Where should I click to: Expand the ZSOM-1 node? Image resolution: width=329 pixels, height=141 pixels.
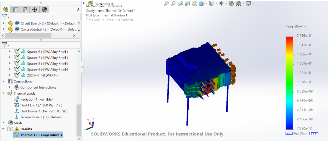click(x=10, y=75)
